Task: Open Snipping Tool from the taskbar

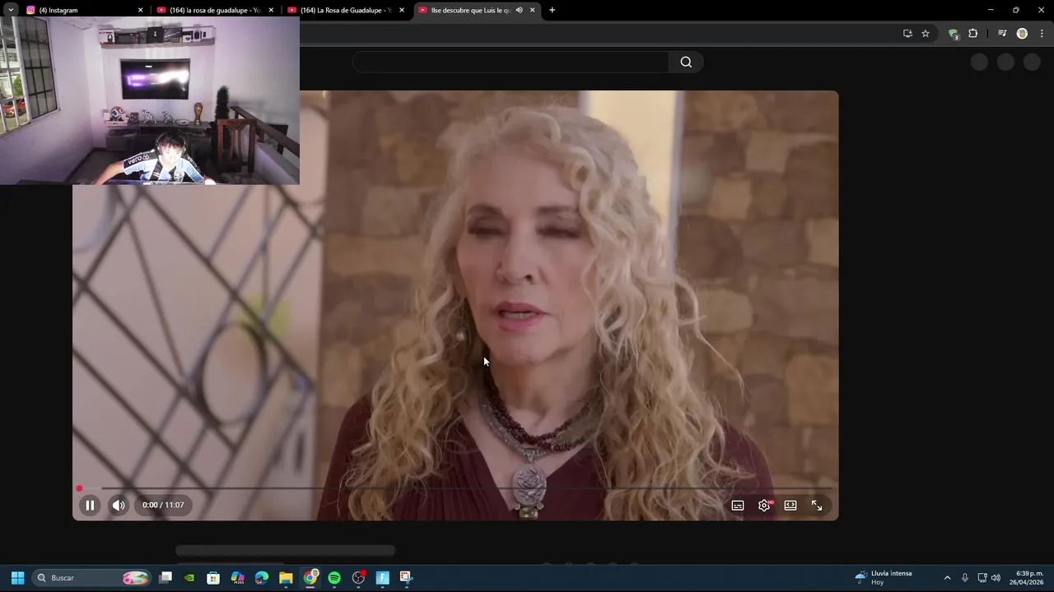Action: (x=406, y=578)
